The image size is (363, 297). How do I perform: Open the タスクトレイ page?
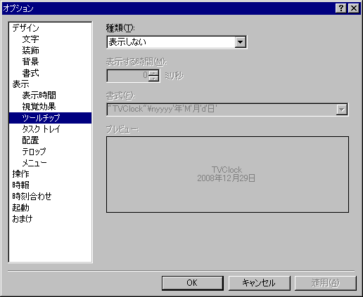click(x=42, y=129)
